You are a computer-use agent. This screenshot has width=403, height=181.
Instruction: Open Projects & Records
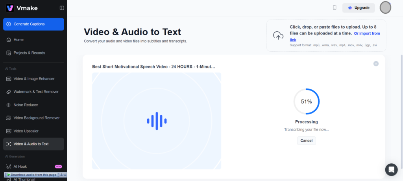coord(29,53)
